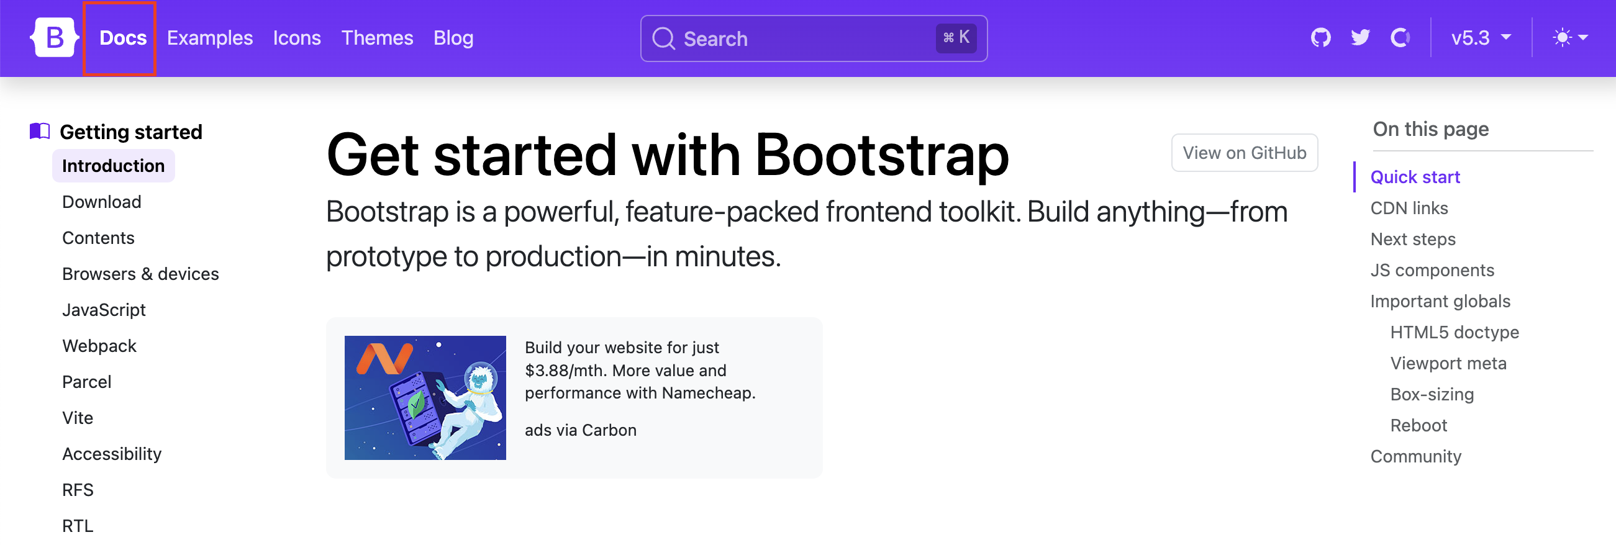Jump to Important globals section
The height and width of the screenshot is (545, 1616).
[x=1440, y=300]
